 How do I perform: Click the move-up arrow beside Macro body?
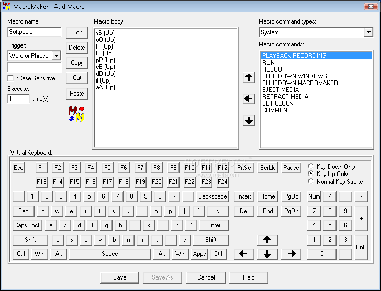(249, 78)
